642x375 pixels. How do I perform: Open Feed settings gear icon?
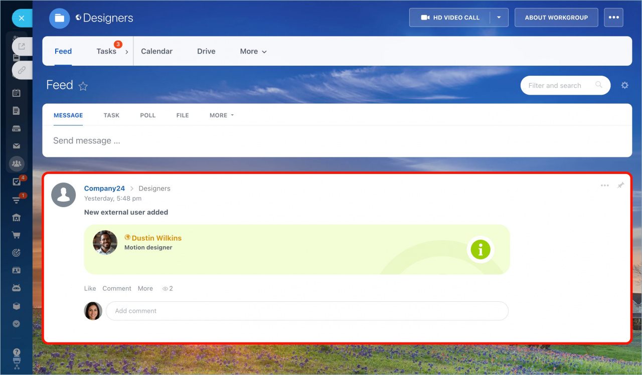click(x=624, y=85)
